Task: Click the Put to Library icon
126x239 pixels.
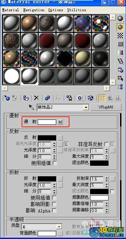Action: [69, 98]
